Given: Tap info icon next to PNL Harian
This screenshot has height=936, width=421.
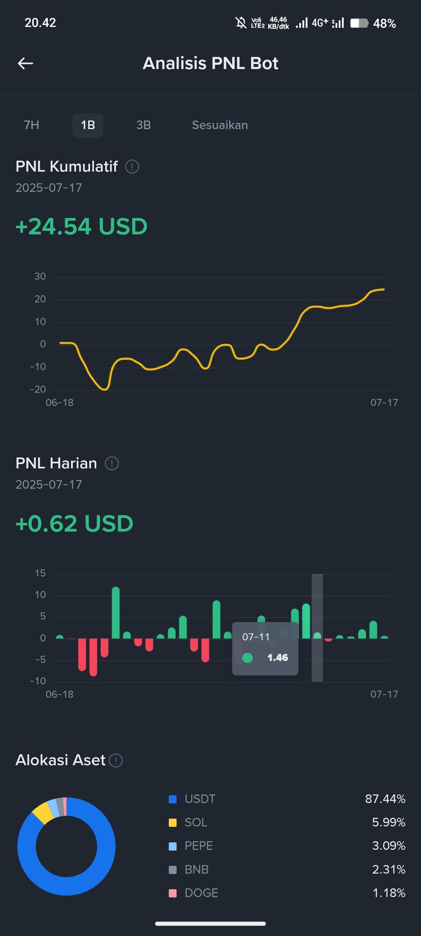Looking at the screenshot, I should click(112, 463).
